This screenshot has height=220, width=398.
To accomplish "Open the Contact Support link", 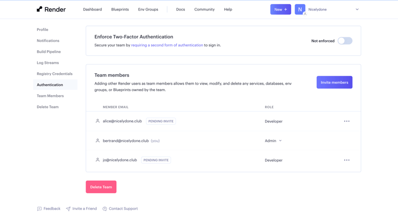I will [123, 209].
